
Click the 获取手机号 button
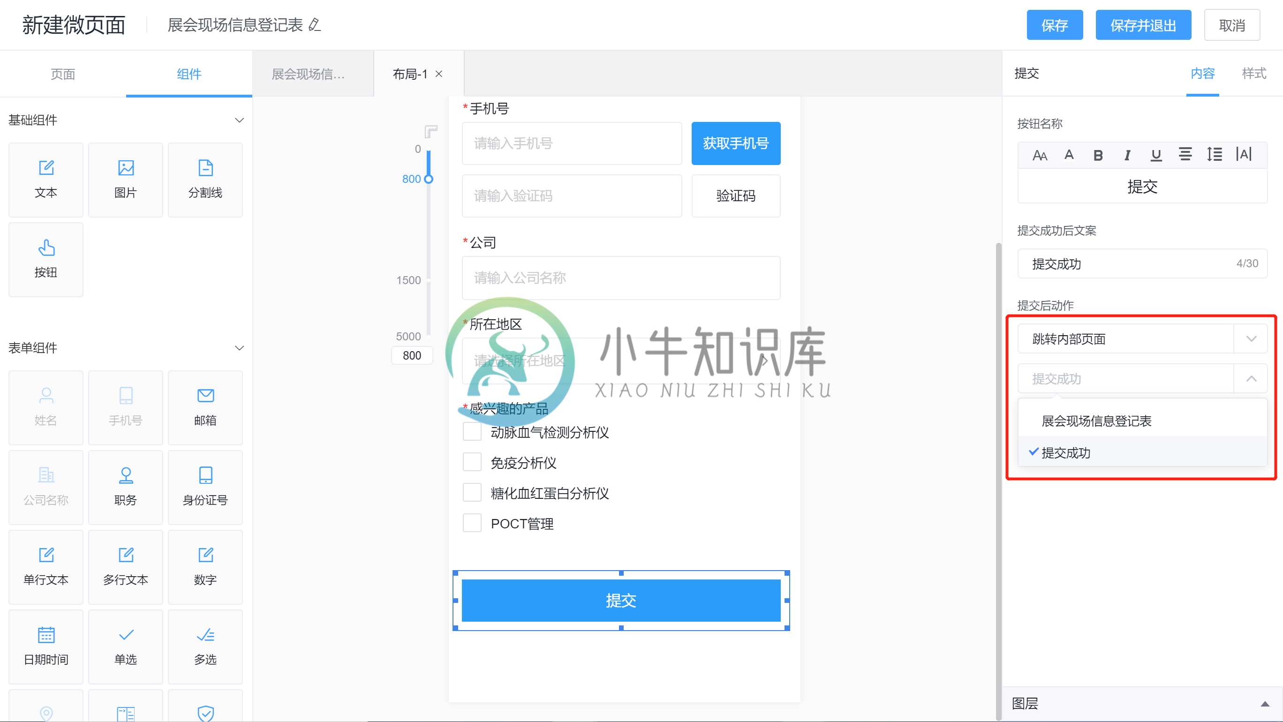736,143
